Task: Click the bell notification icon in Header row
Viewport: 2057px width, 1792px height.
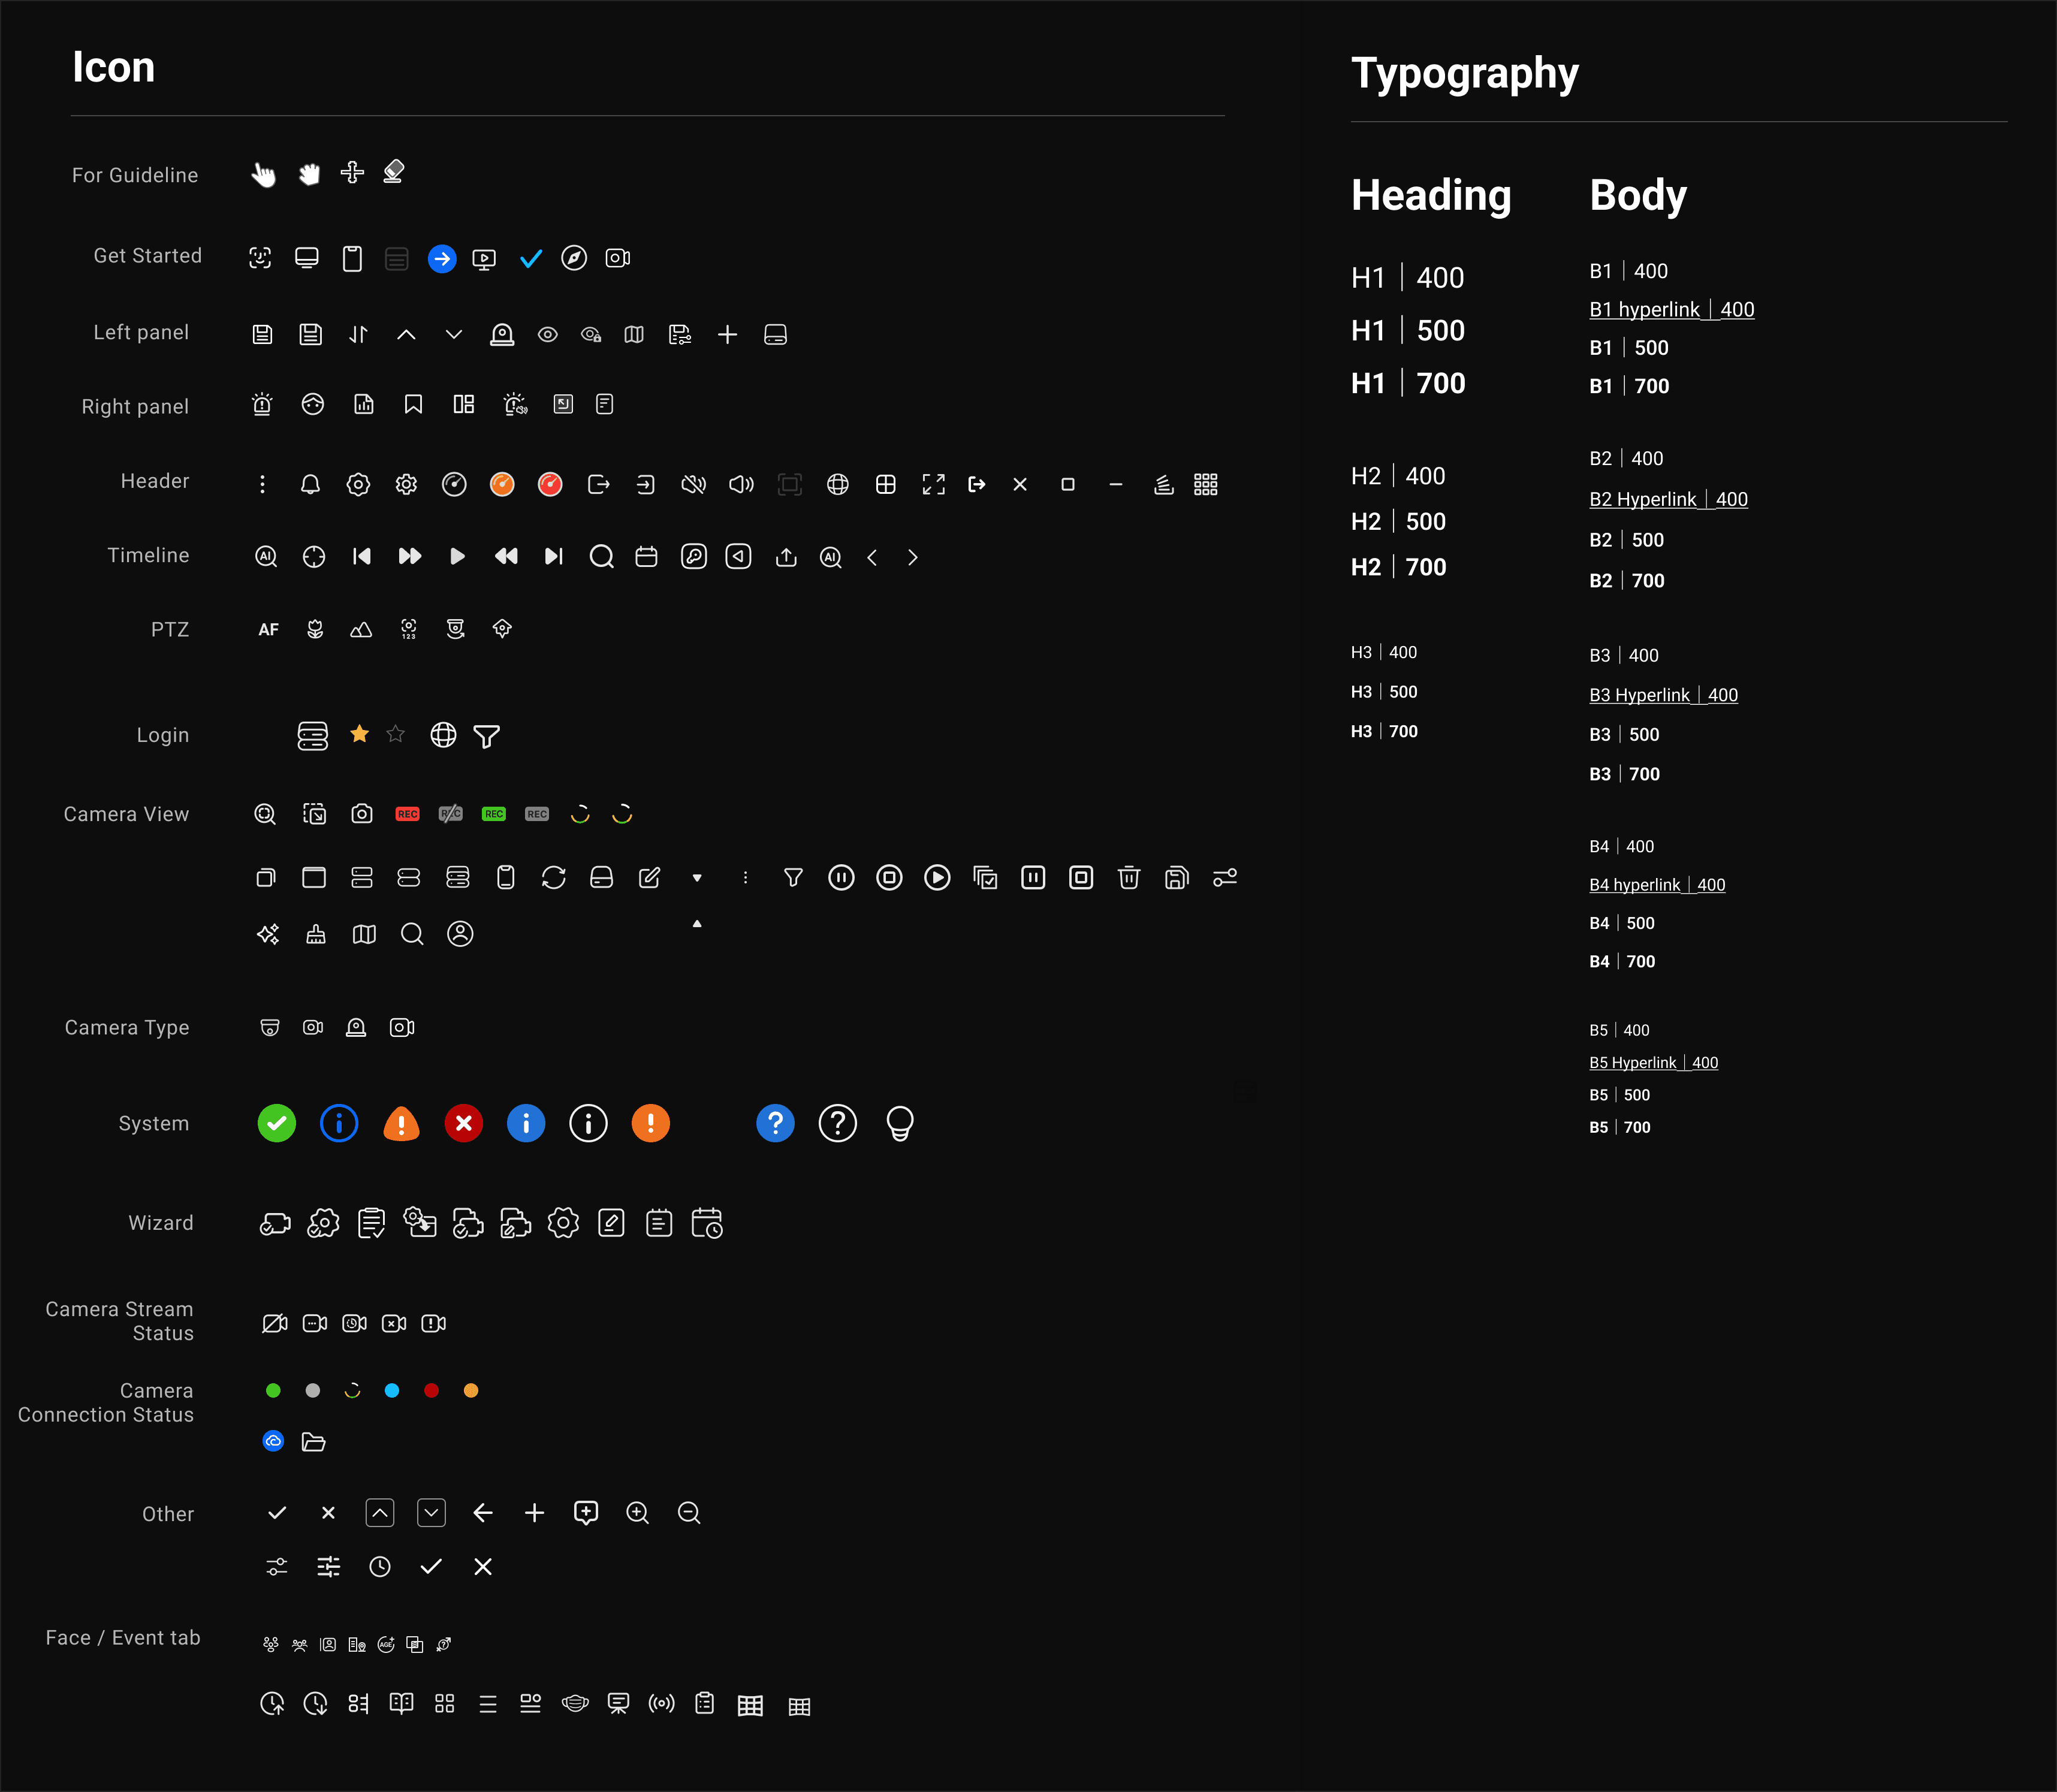Action: coord(310,485)
